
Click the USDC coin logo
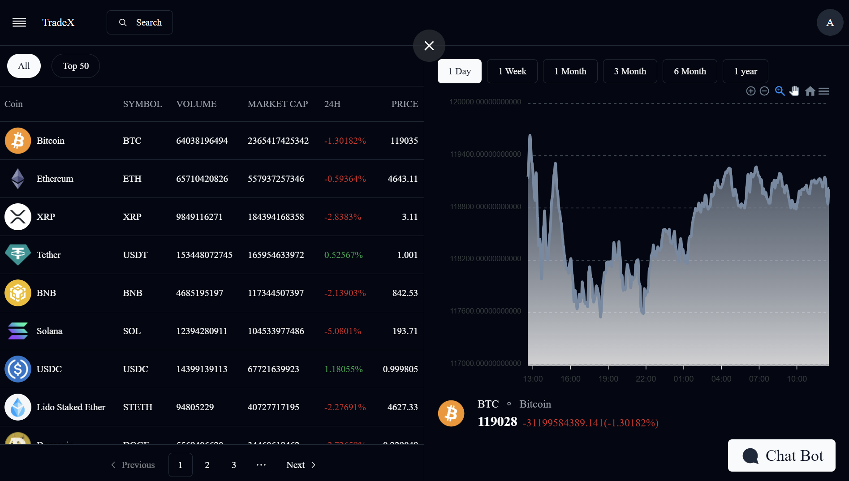coord(18,369)
